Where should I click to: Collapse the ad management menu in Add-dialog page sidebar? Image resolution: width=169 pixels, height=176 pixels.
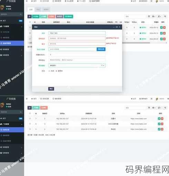point(12,26)
